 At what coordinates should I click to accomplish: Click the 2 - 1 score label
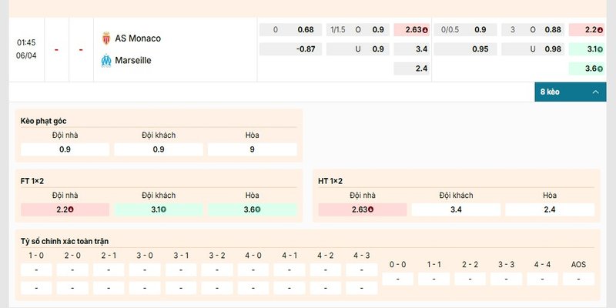[x=109, y=256]
